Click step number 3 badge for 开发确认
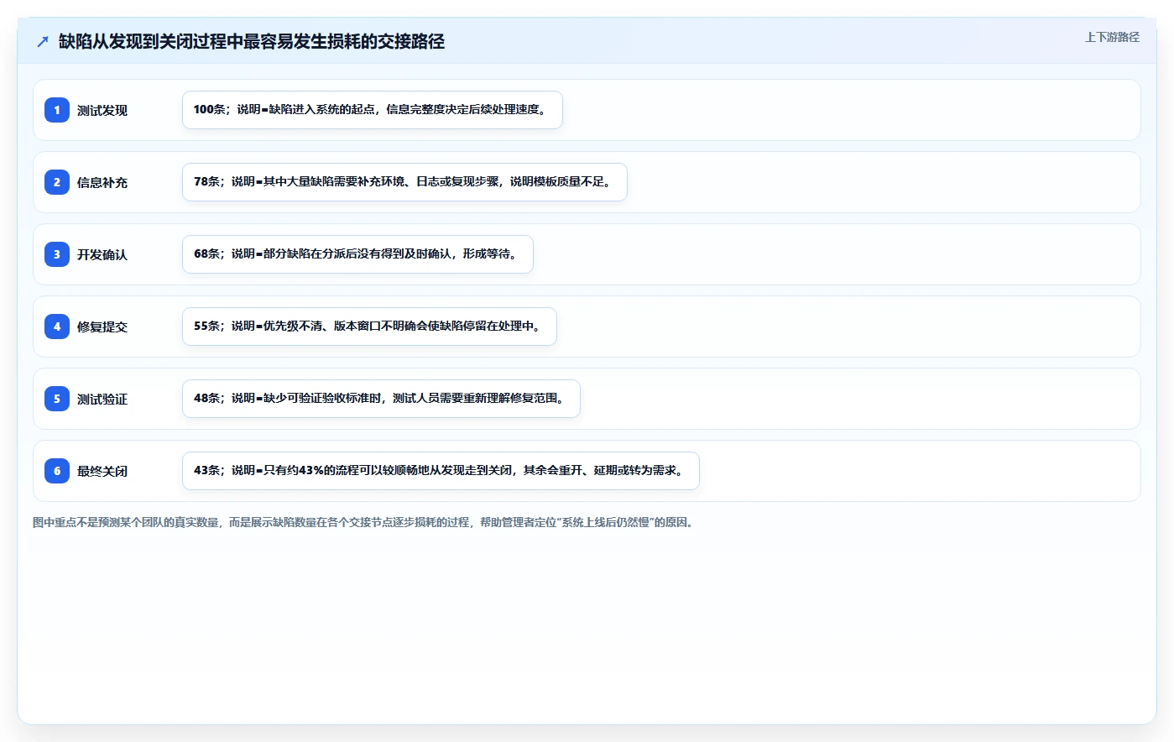Image resolution: width=1174 pixels, height=742 pixels. click(57, 254)
